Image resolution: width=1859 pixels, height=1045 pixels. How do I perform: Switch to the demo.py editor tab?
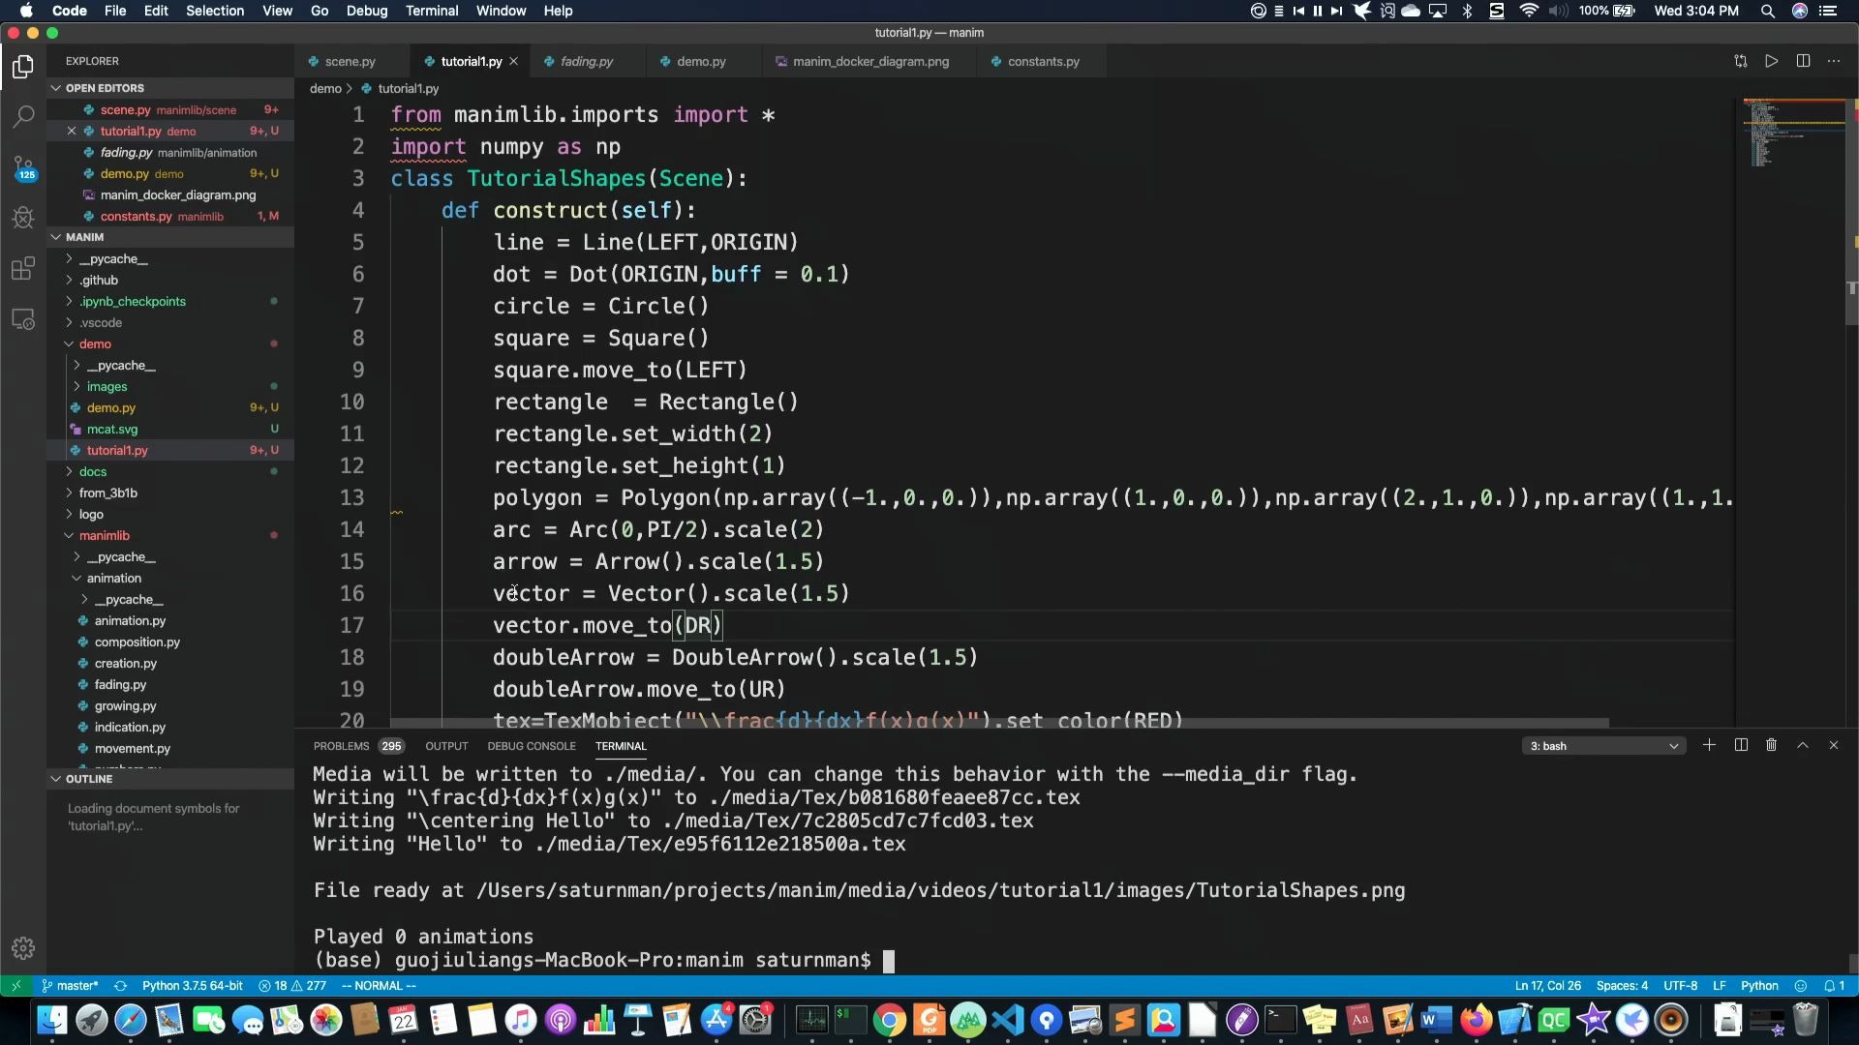701,61
